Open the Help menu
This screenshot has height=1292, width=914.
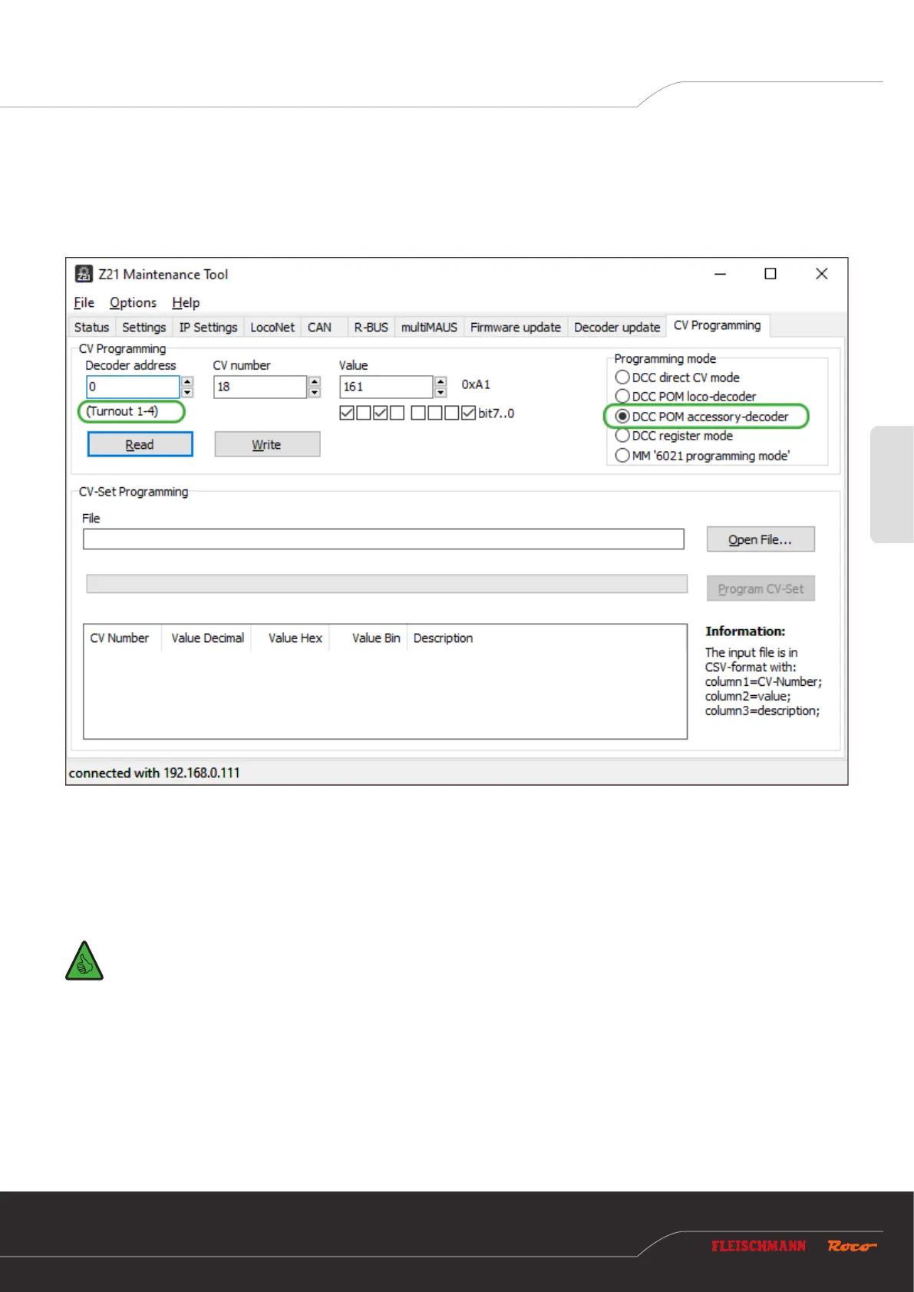coord(186,302)
